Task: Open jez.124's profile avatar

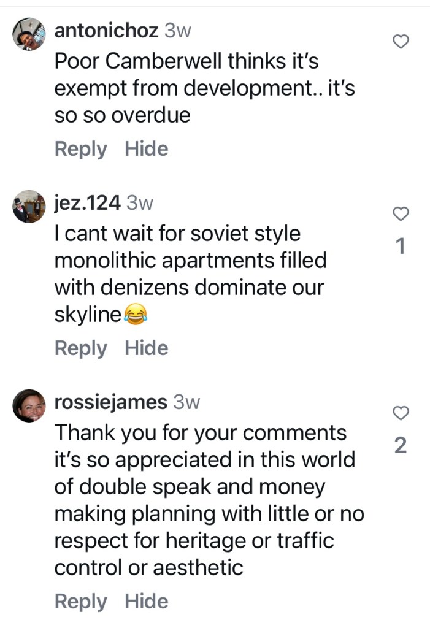Action: pyautogui.click(x=29, y=206)
